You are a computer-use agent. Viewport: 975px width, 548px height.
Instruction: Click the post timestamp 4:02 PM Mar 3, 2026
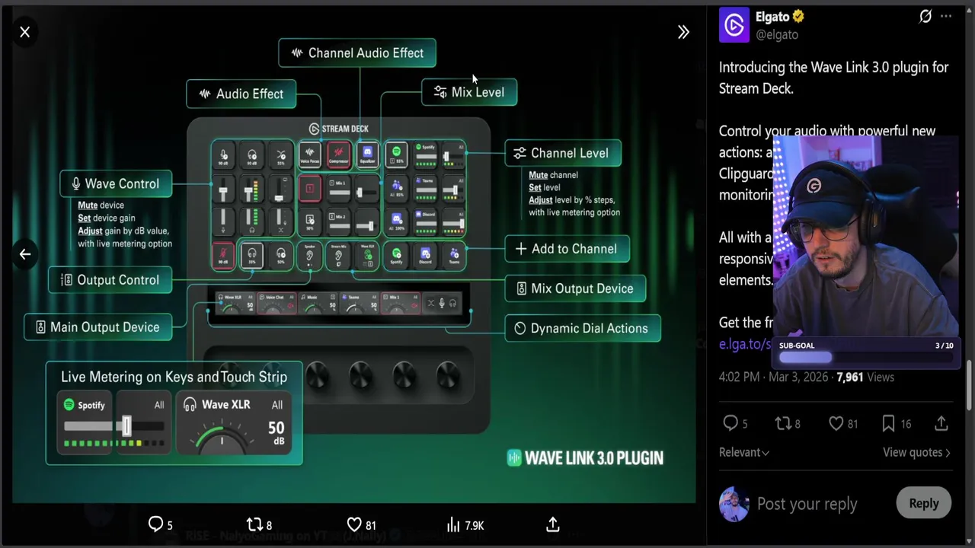pyautogui.click(x=773, y=377)
